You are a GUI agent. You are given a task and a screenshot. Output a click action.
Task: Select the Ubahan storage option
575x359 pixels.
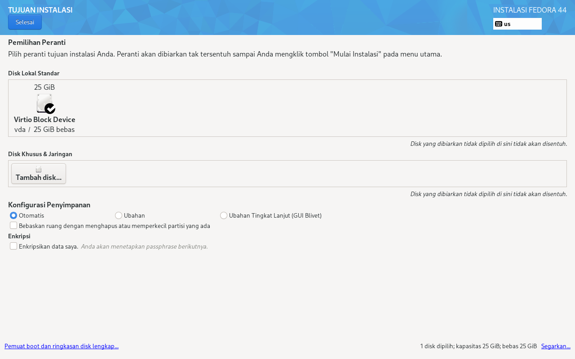coord(119,215)
